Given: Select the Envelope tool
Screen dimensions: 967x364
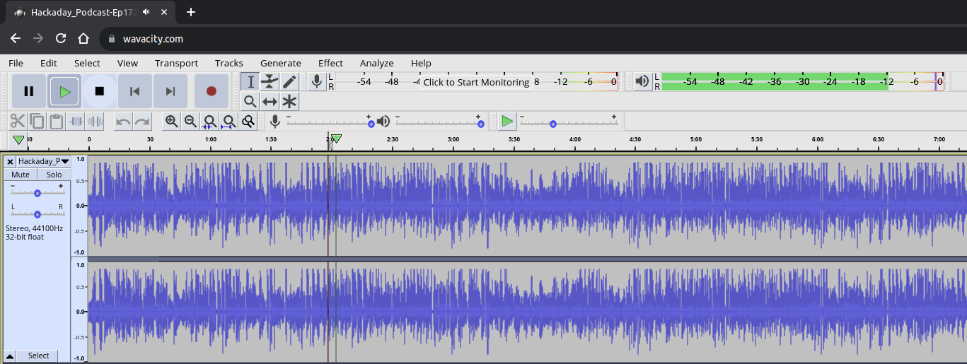Looking at the screenshot, I should [x=270, y=82].
